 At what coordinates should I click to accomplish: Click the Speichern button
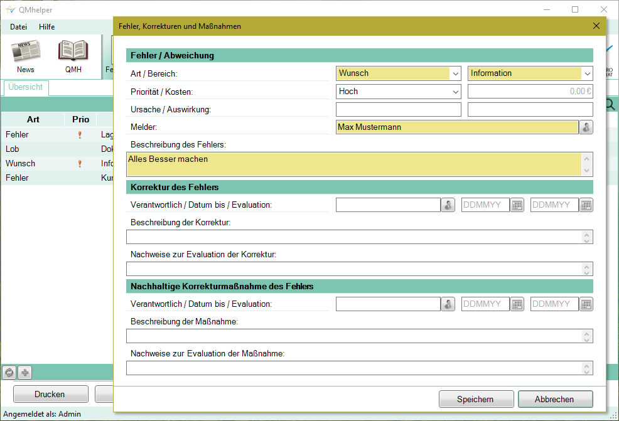(476, 399)
